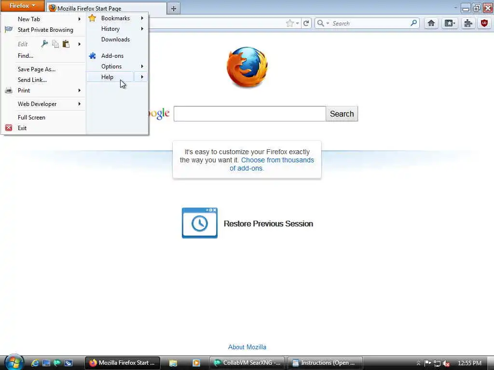Expand the Options submenu arrow
Image resolution: width=494 pixels, height=370 pixels.
tap(142, 66)
